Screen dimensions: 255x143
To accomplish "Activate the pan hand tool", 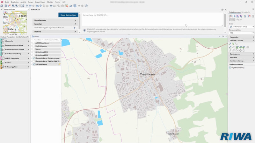I will click(x=27, y=6).
